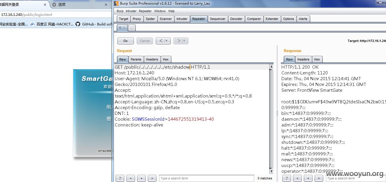
Task: Select the Response Headers tab
Action: tap(303, 59)
